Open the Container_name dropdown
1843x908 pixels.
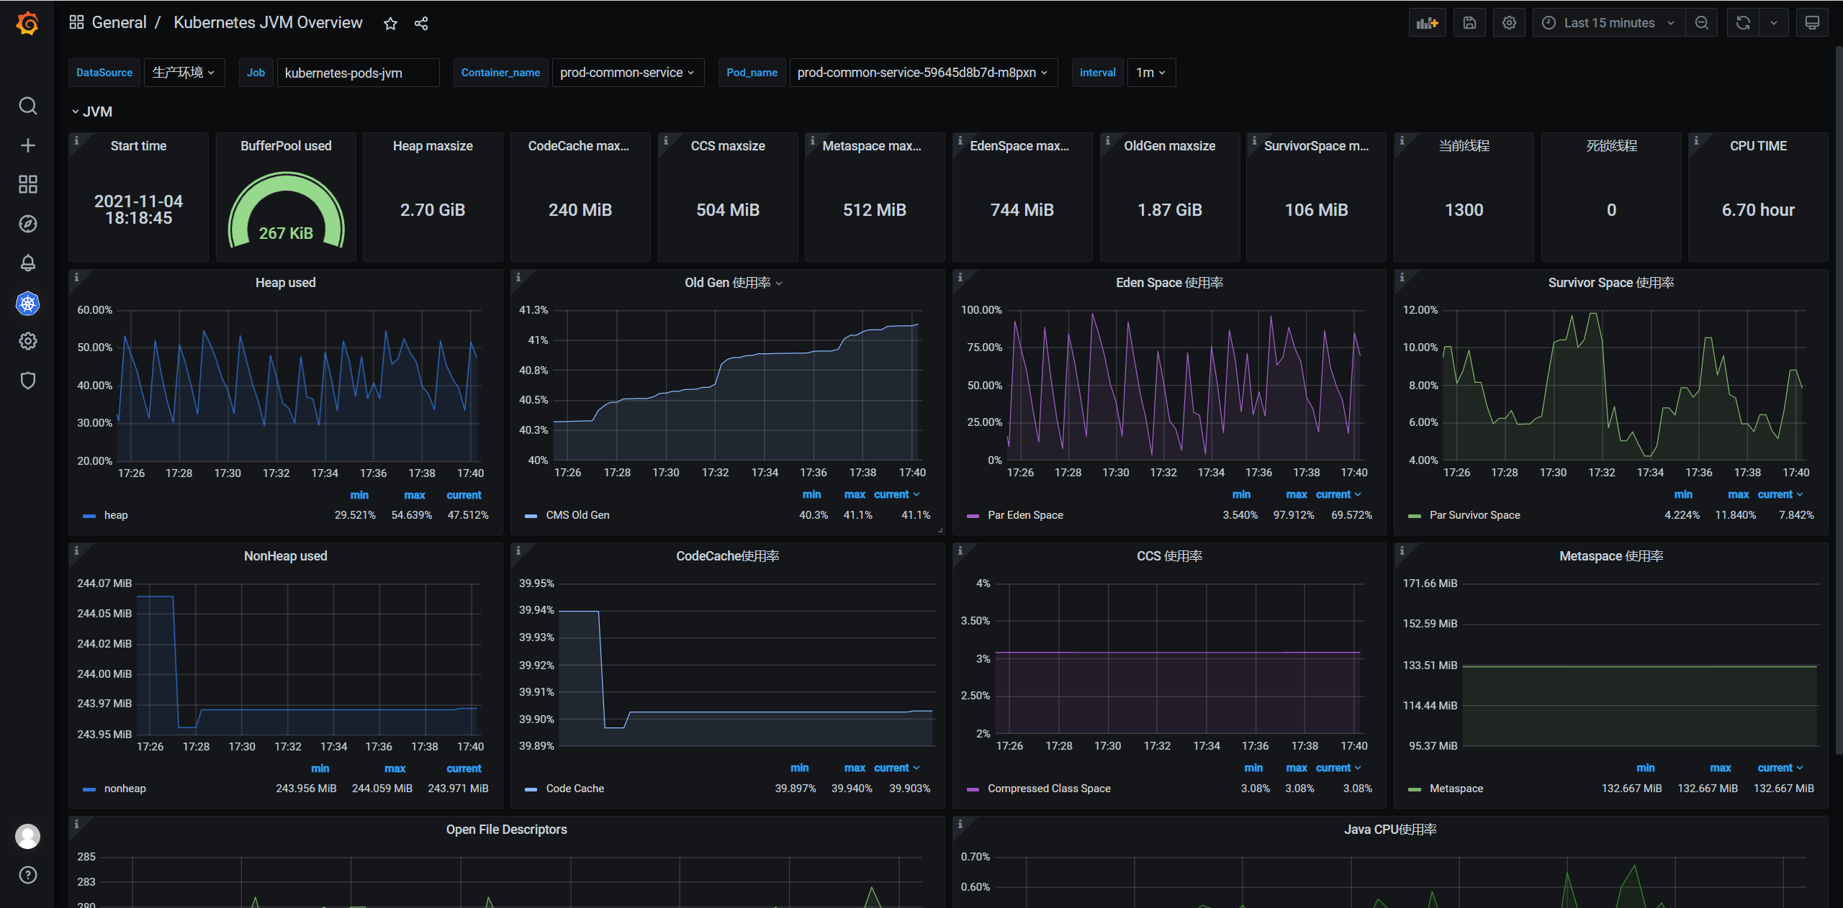point(627,73)
